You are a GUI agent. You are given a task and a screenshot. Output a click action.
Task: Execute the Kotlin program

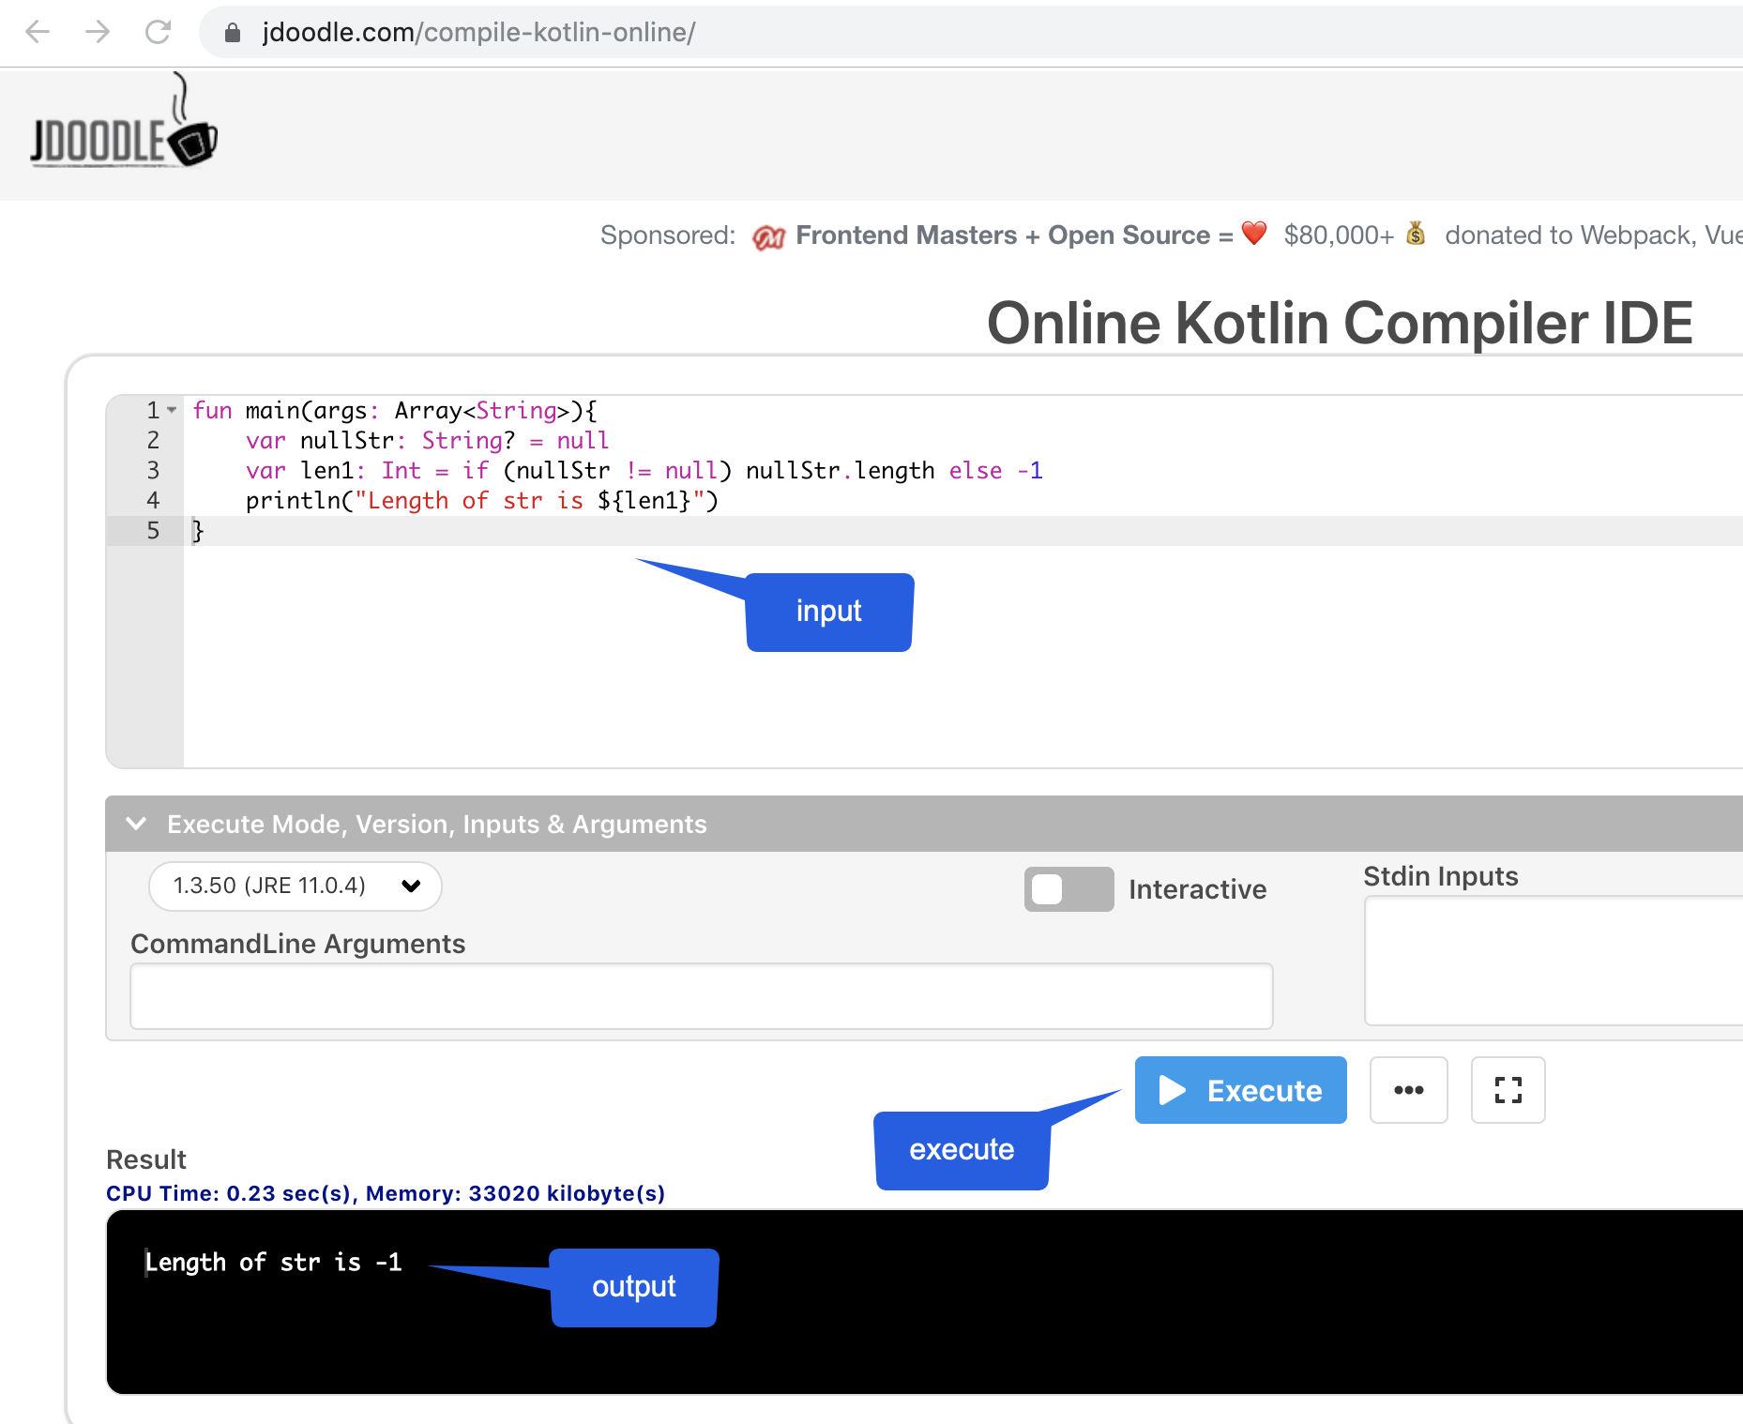click(x=1240, y=1090)
